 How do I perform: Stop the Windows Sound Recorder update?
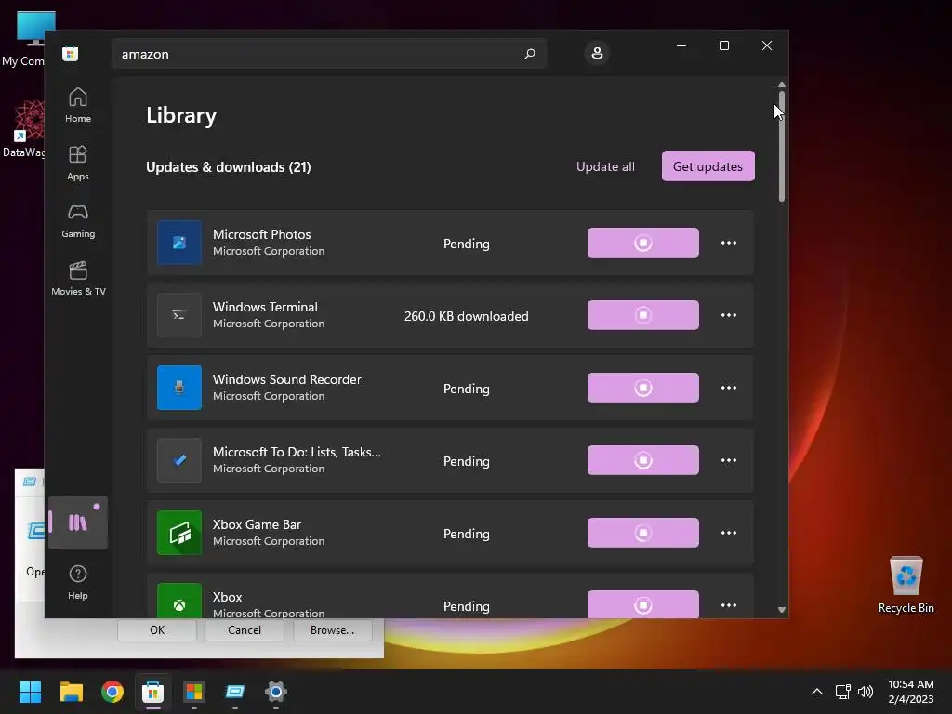tap(643, 388)
